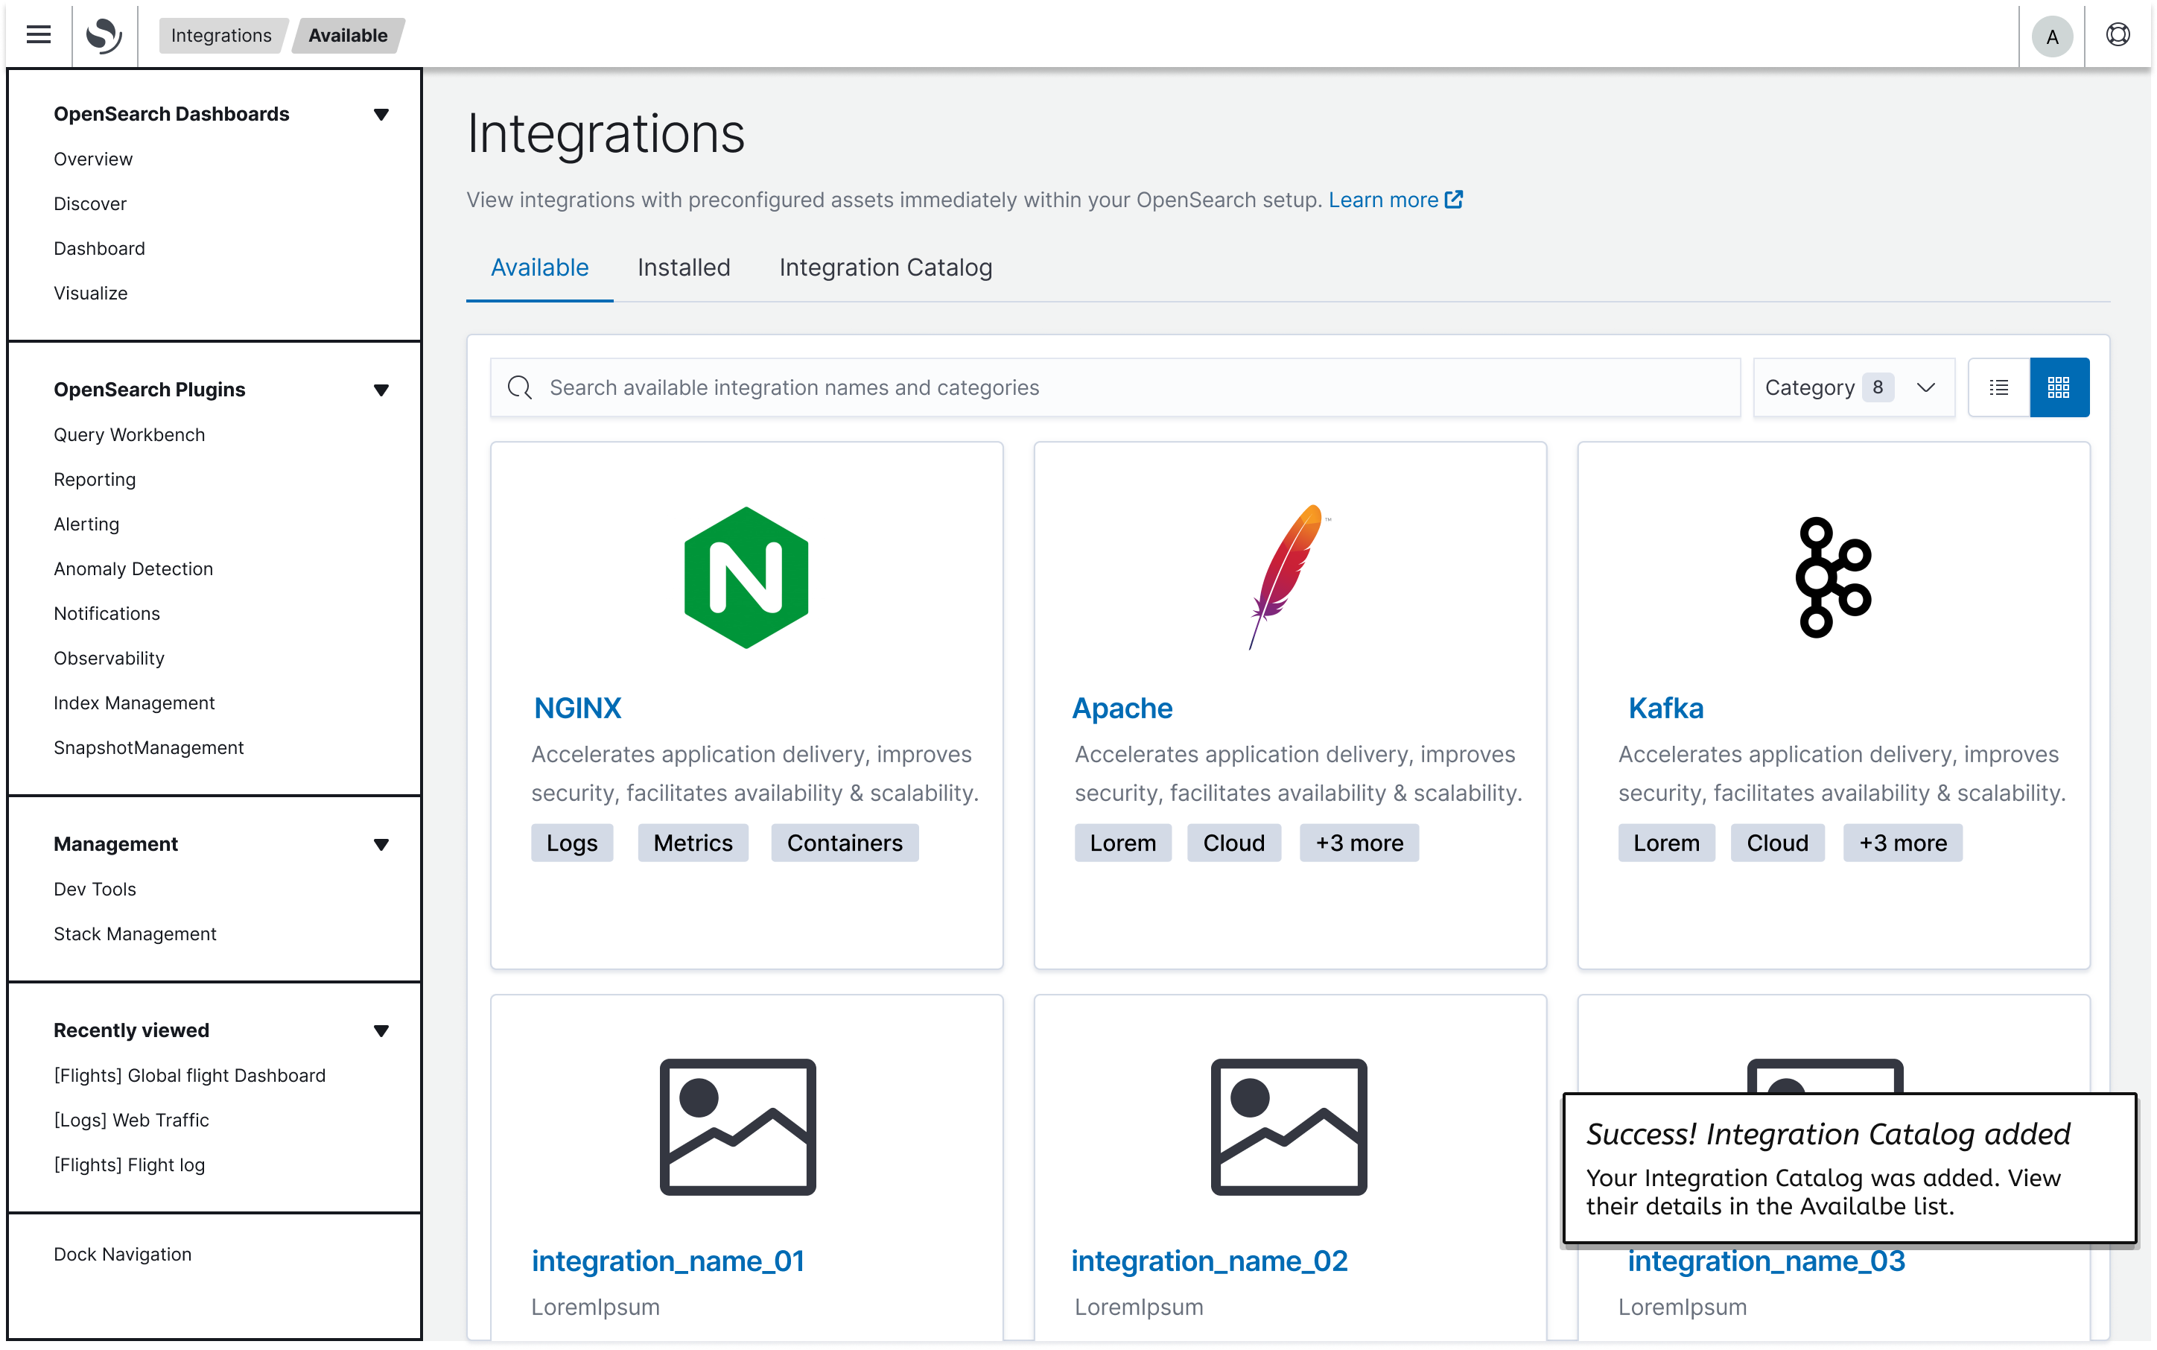Open the Integration Catalog tab
Viewport: 2157px width, 1350px height.
click(884, 267)
